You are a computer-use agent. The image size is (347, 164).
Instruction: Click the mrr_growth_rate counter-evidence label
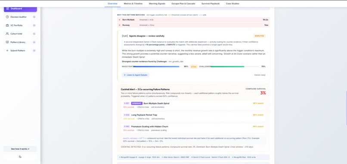[176, 61]
